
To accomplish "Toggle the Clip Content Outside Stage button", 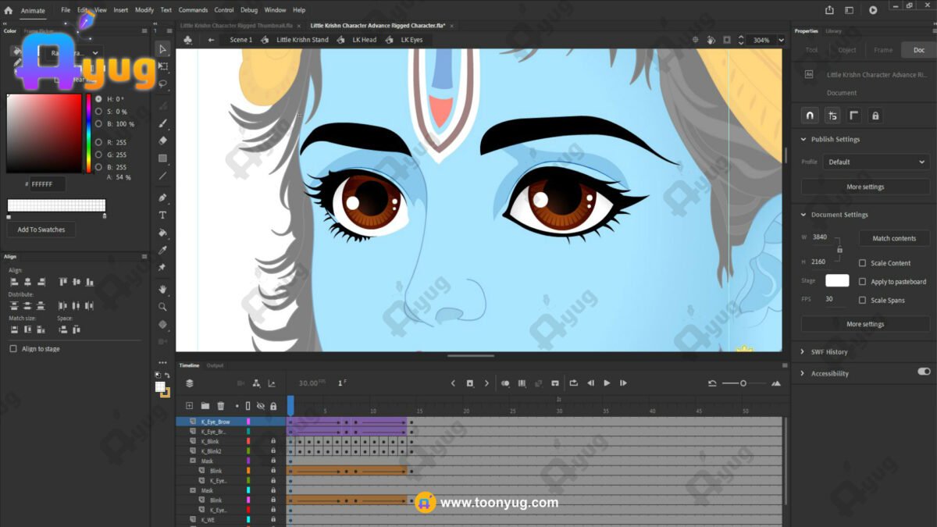I will point(727,40).
